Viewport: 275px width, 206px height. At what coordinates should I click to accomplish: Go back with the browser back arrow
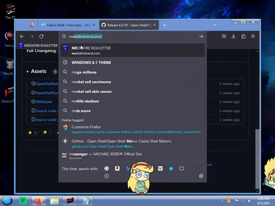pos(22,36)
